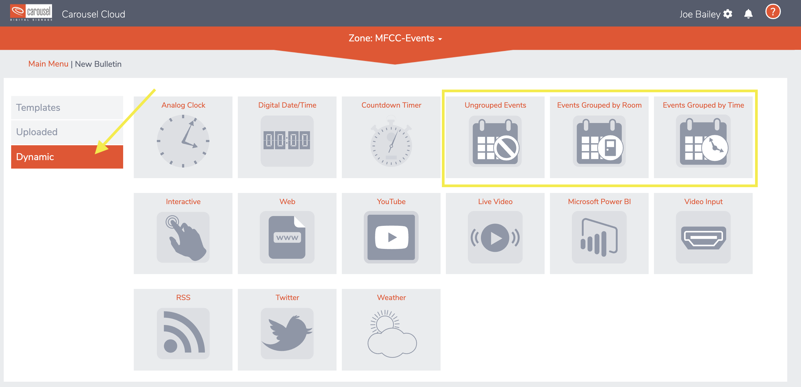Pick the Ungrouped Events calendar icon
801x387 pixels.
pyautogui.click(x=495, y=141)
